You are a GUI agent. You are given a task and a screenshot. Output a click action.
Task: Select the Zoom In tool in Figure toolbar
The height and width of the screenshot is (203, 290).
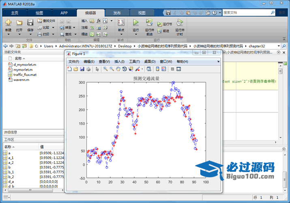pyautogui.click(x=105, y=69)
